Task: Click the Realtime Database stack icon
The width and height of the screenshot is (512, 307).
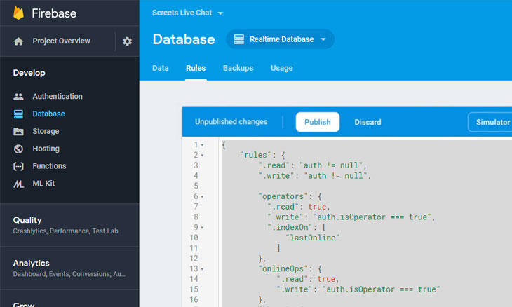Action: [238, 39]
